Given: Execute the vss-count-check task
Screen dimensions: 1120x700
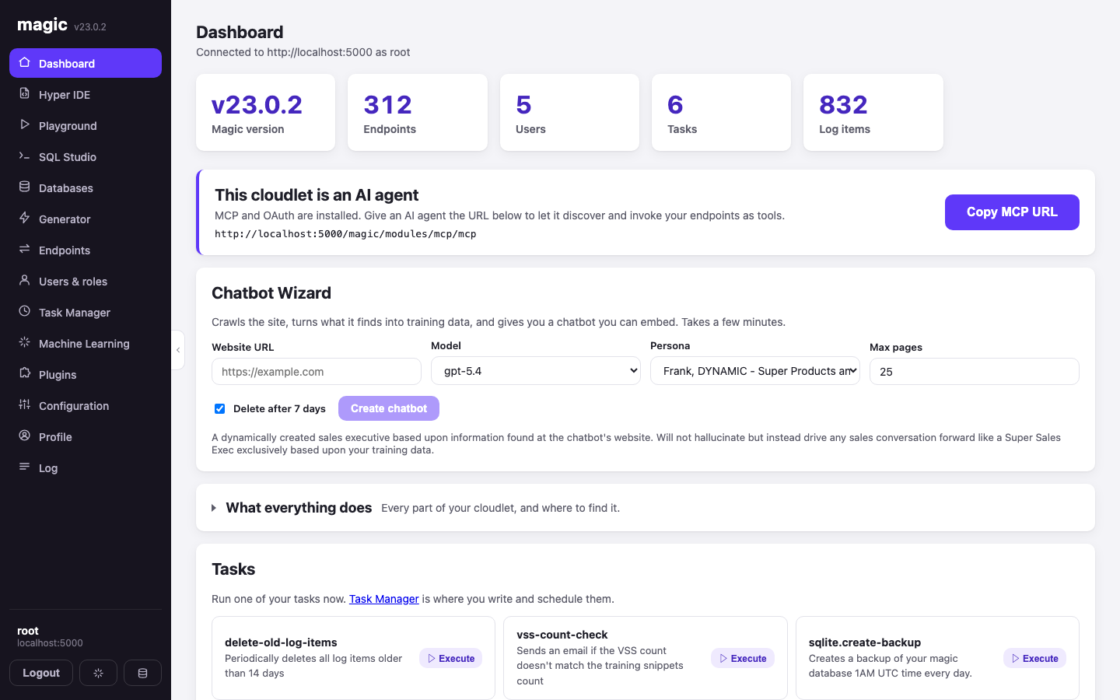Looking at the screenshot, I should coord(743,658).
